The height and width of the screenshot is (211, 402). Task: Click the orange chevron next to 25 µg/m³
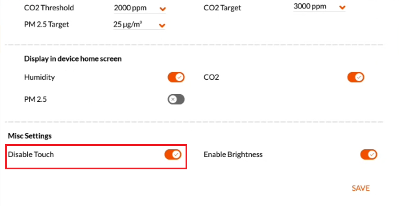[162, 25]
